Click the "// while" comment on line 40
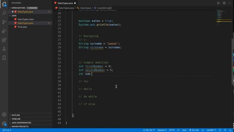The image size is (234, 132). tap(85, 89)
